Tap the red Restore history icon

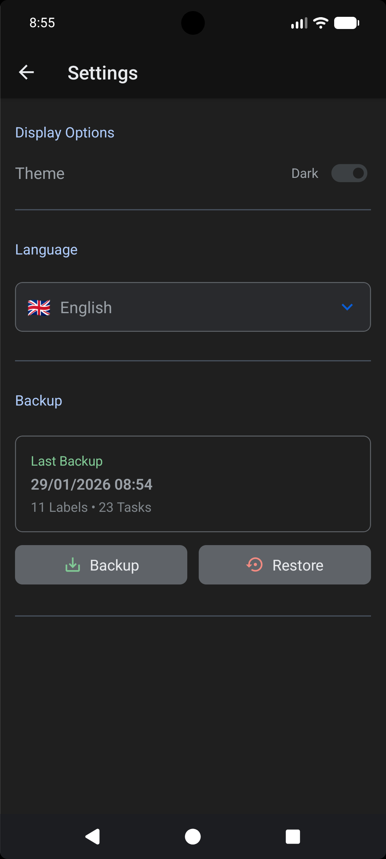click(254, 565)
